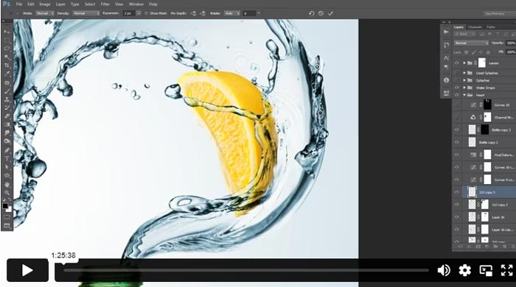Image resolution: width=516 pixels, height=287 pixels.
Task: Click lock image pixels brush icon
Action: coord(473,52)
